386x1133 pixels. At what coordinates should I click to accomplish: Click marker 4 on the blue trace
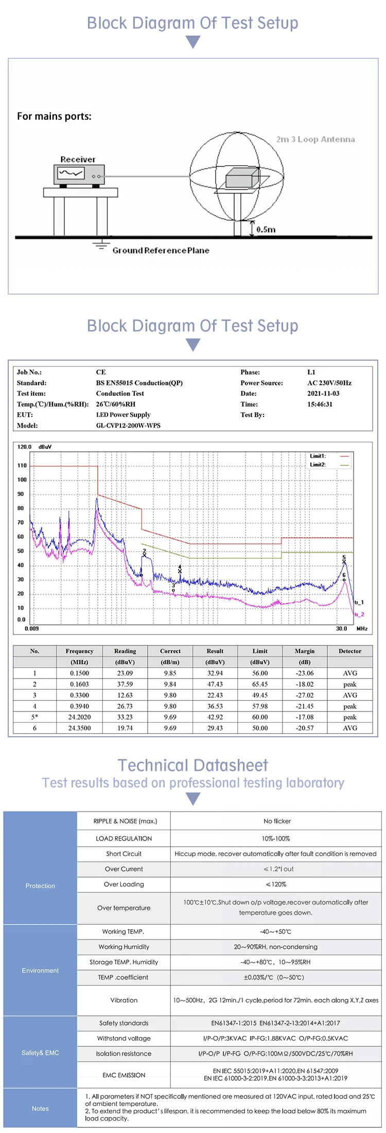coord(180,570)
